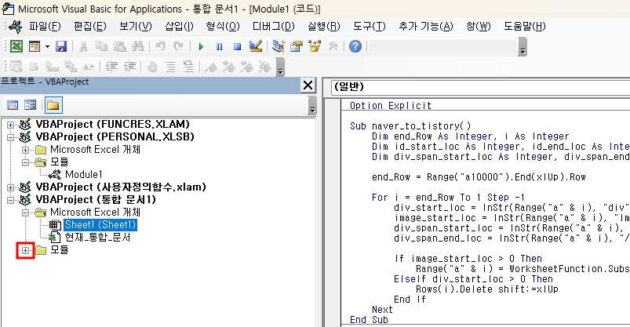Viewport: 630px width, 327px height.
Task: Expand VBAProject (FUNCRES.XLAM) node
Action: [x=10, y=125]
